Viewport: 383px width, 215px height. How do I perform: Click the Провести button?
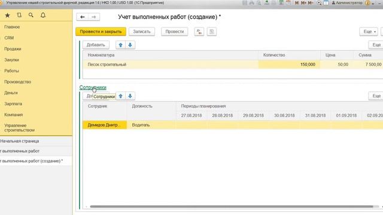point(174,32)
